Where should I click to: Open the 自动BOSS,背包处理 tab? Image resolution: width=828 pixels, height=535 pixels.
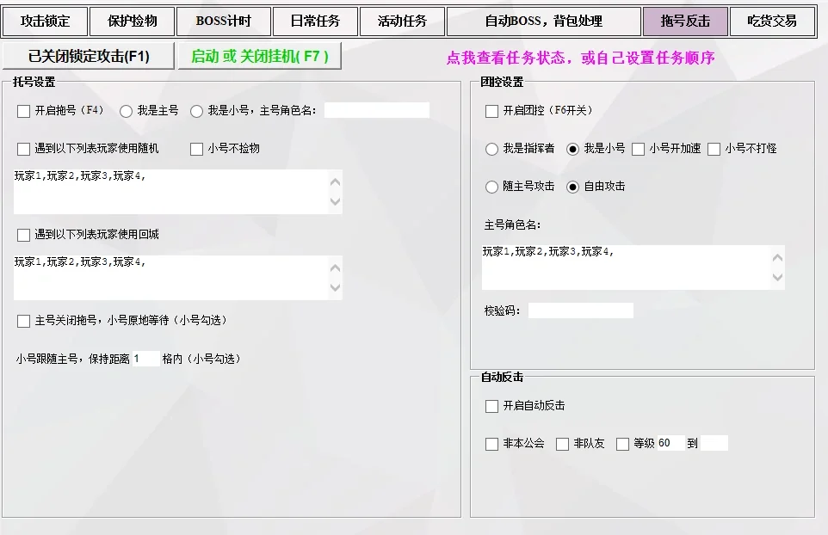pyautogui.click(x=544, y=22)
